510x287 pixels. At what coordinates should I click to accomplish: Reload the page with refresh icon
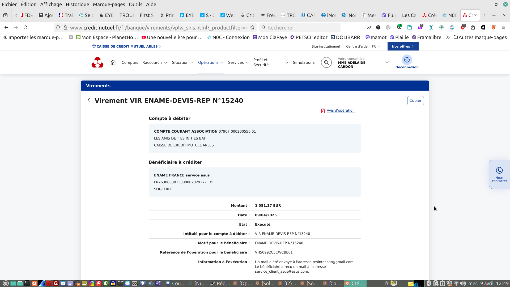(x=25, y=28)
